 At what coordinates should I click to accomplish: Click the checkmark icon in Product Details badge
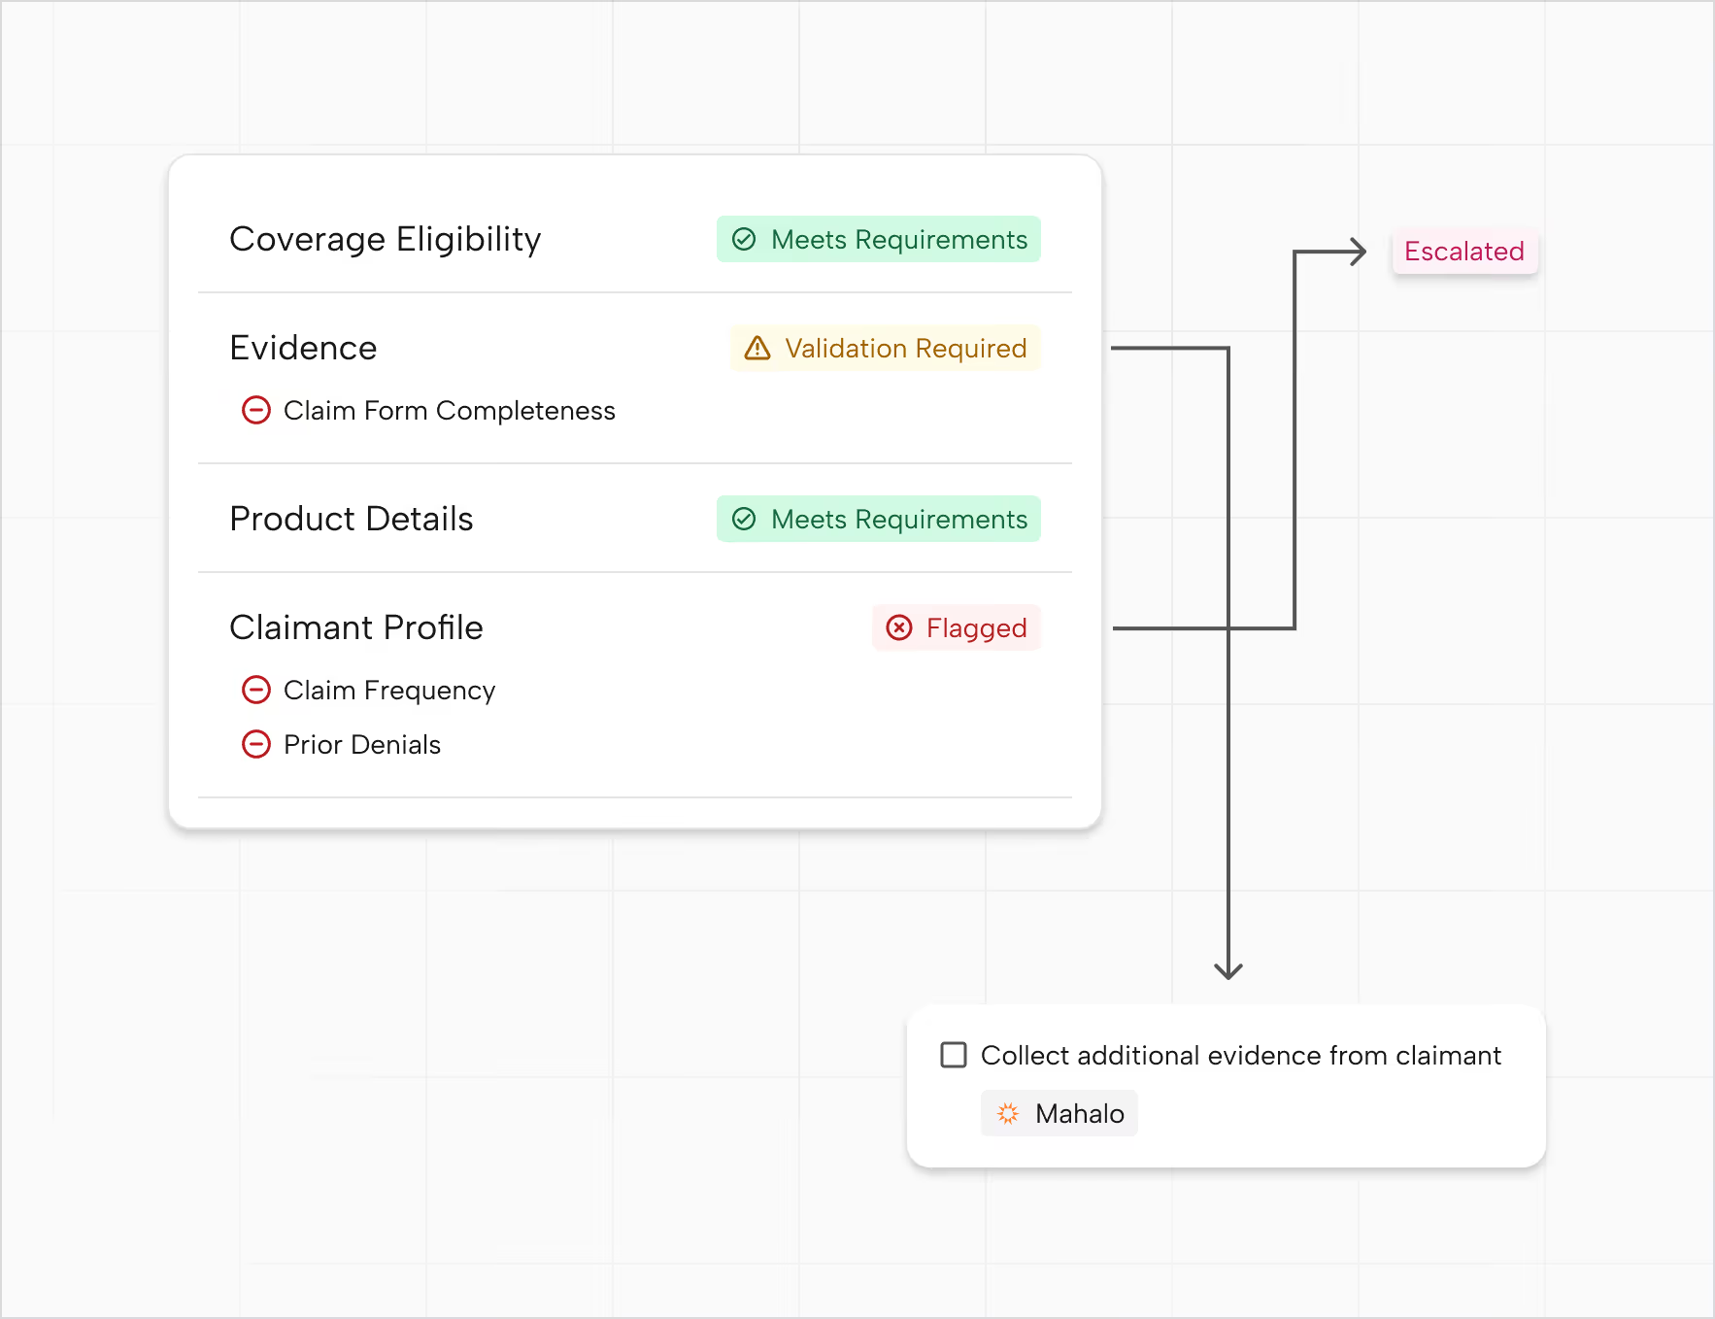pyautogui.click(x=744, y=519)
